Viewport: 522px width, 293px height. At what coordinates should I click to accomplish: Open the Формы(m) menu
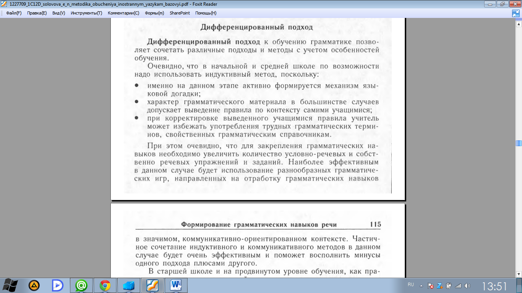[154, 13]
